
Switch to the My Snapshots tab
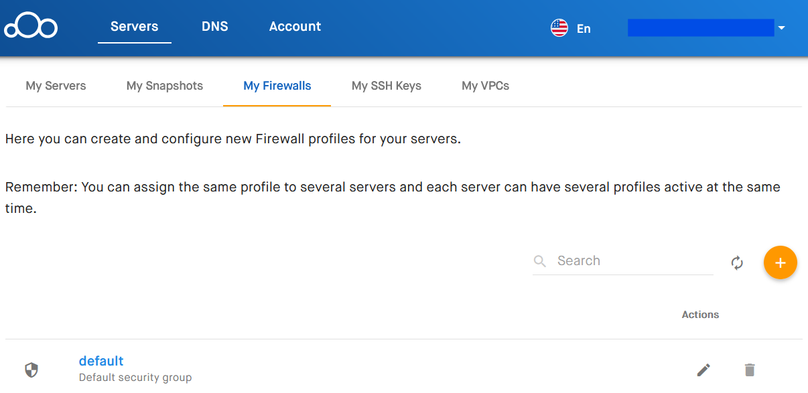pyautogui.click(x=165, y=86)
